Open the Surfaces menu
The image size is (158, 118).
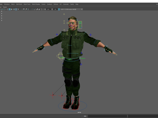pos(49,4)
